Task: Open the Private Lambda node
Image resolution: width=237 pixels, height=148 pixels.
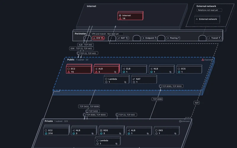Action: click(x=108, y=141)
